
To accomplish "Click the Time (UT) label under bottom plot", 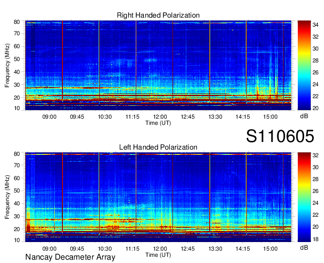I will point(158,255).
